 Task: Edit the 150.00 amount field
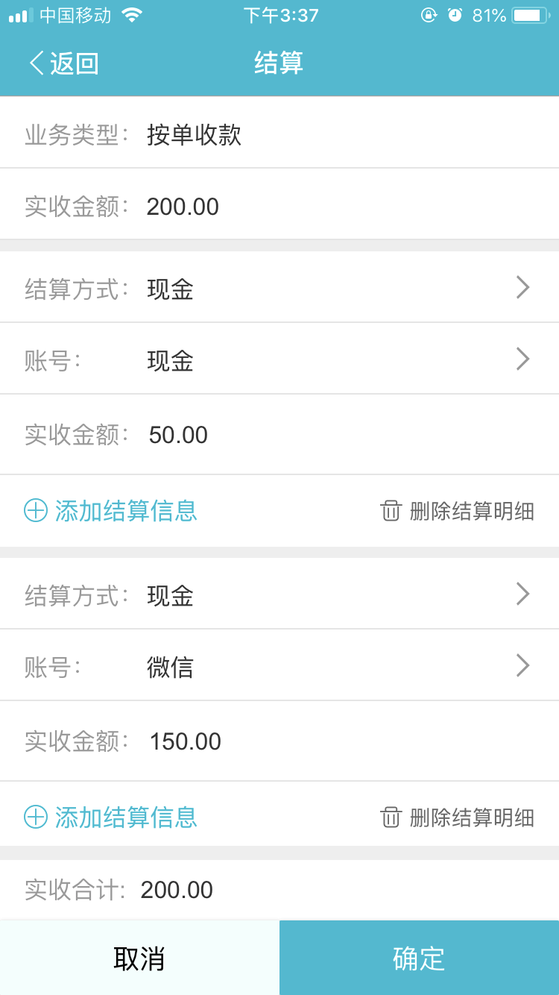pos(186,741)
